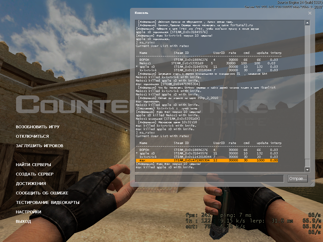Viewport: 323px width, 242px height.
Task: Click the console scroll up arrow
Action: (307, 23)
